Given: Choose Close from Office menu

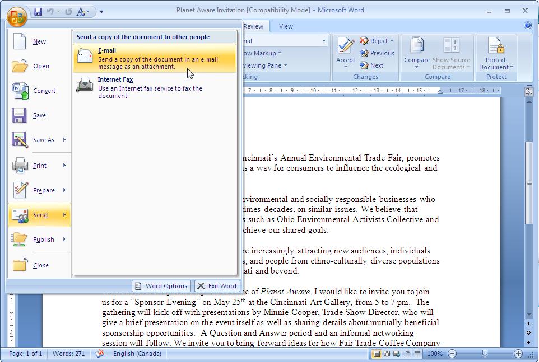Looking at the screenshot, I should (40, 265).
